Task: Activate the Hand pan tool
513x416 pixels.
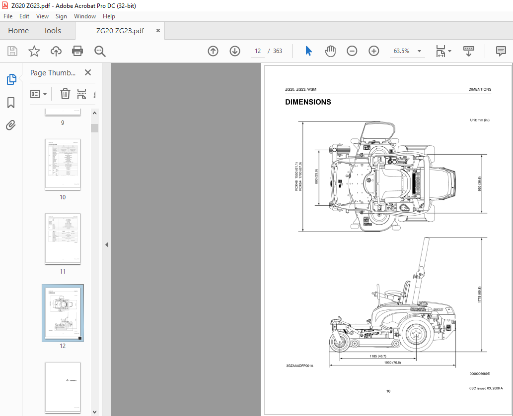Action: tap(330, 51)
